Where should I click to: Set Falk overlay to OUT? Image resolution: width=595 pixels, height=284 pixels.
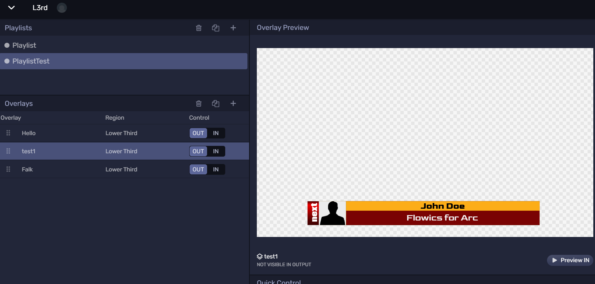(198, 169)
